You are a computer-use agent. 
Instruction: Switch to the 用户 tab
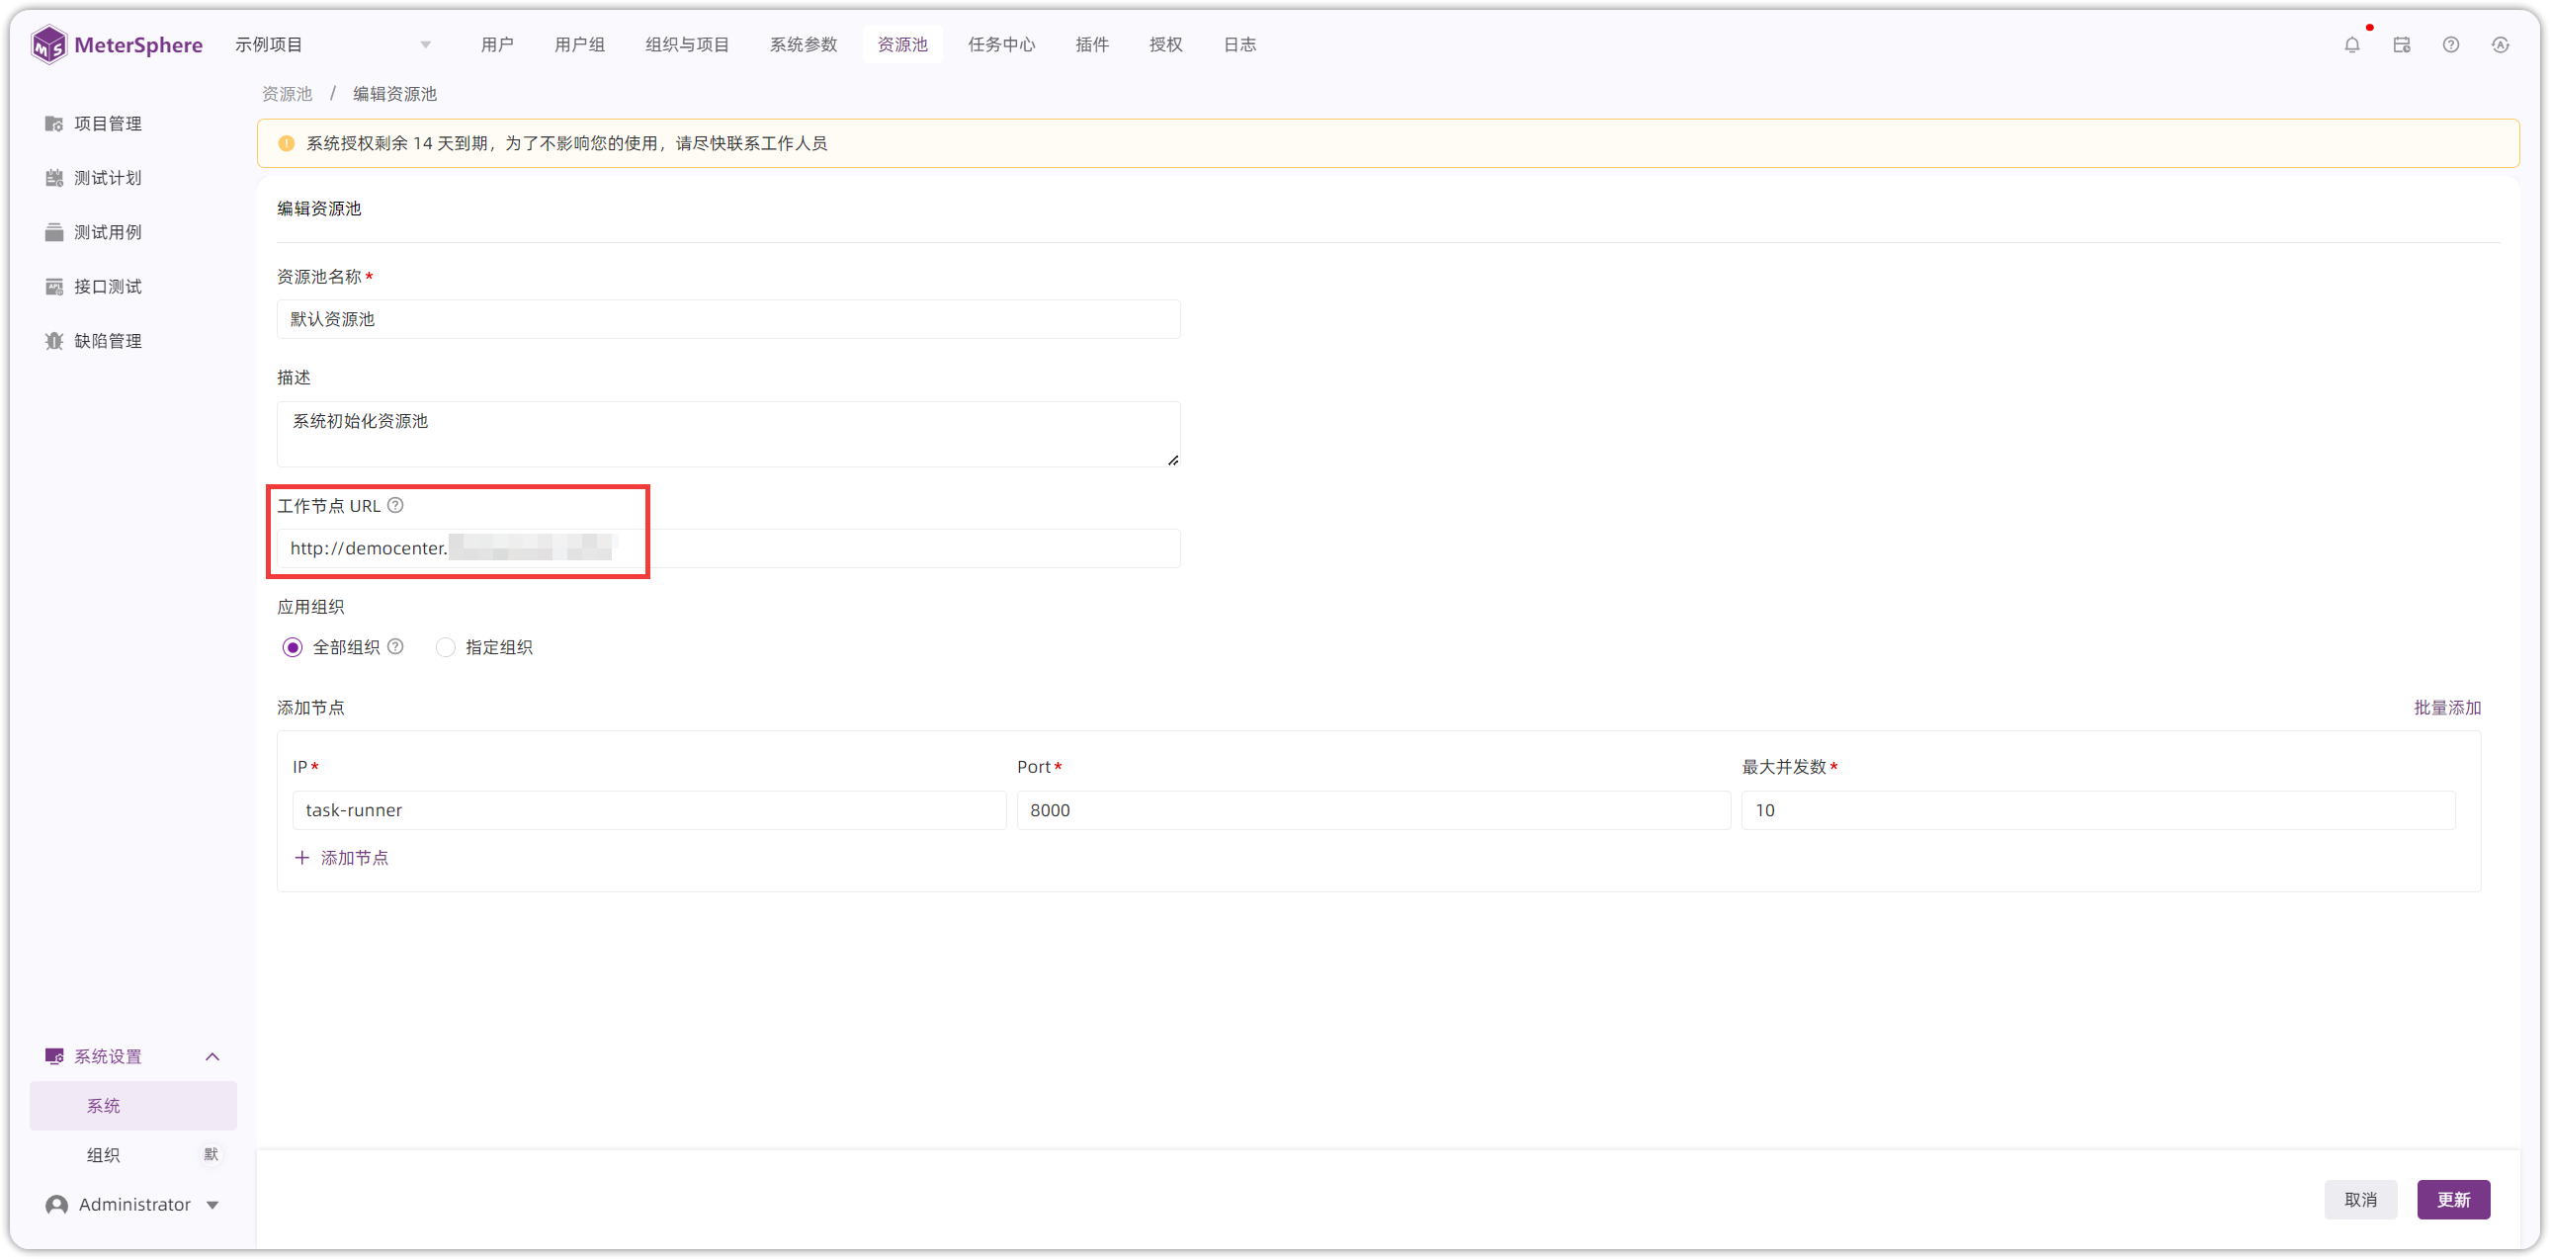click(497, 44)
